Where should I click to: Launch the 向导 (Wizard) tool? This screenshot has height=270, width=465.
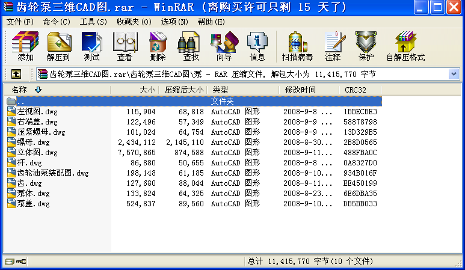click(224, 46)
